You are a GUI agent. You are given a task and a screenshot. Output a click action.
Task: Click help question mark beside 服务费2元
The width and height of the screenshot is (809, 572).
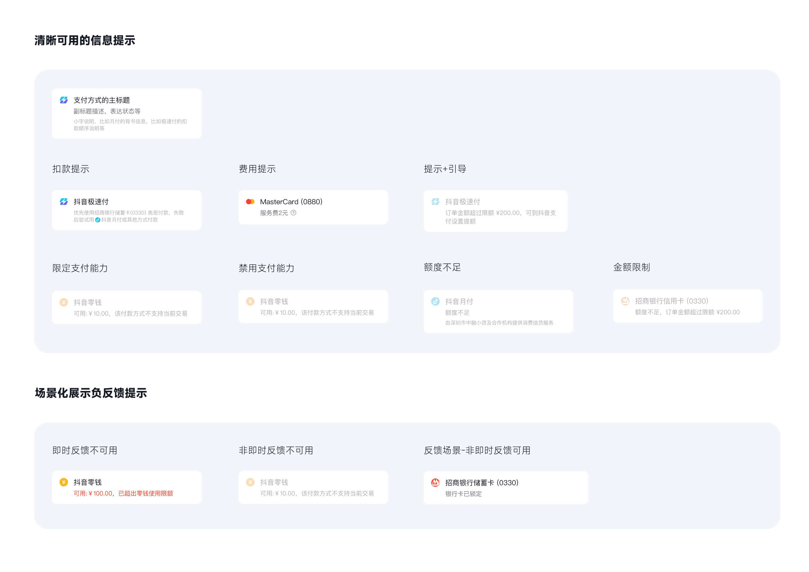(x=293, y=213)
